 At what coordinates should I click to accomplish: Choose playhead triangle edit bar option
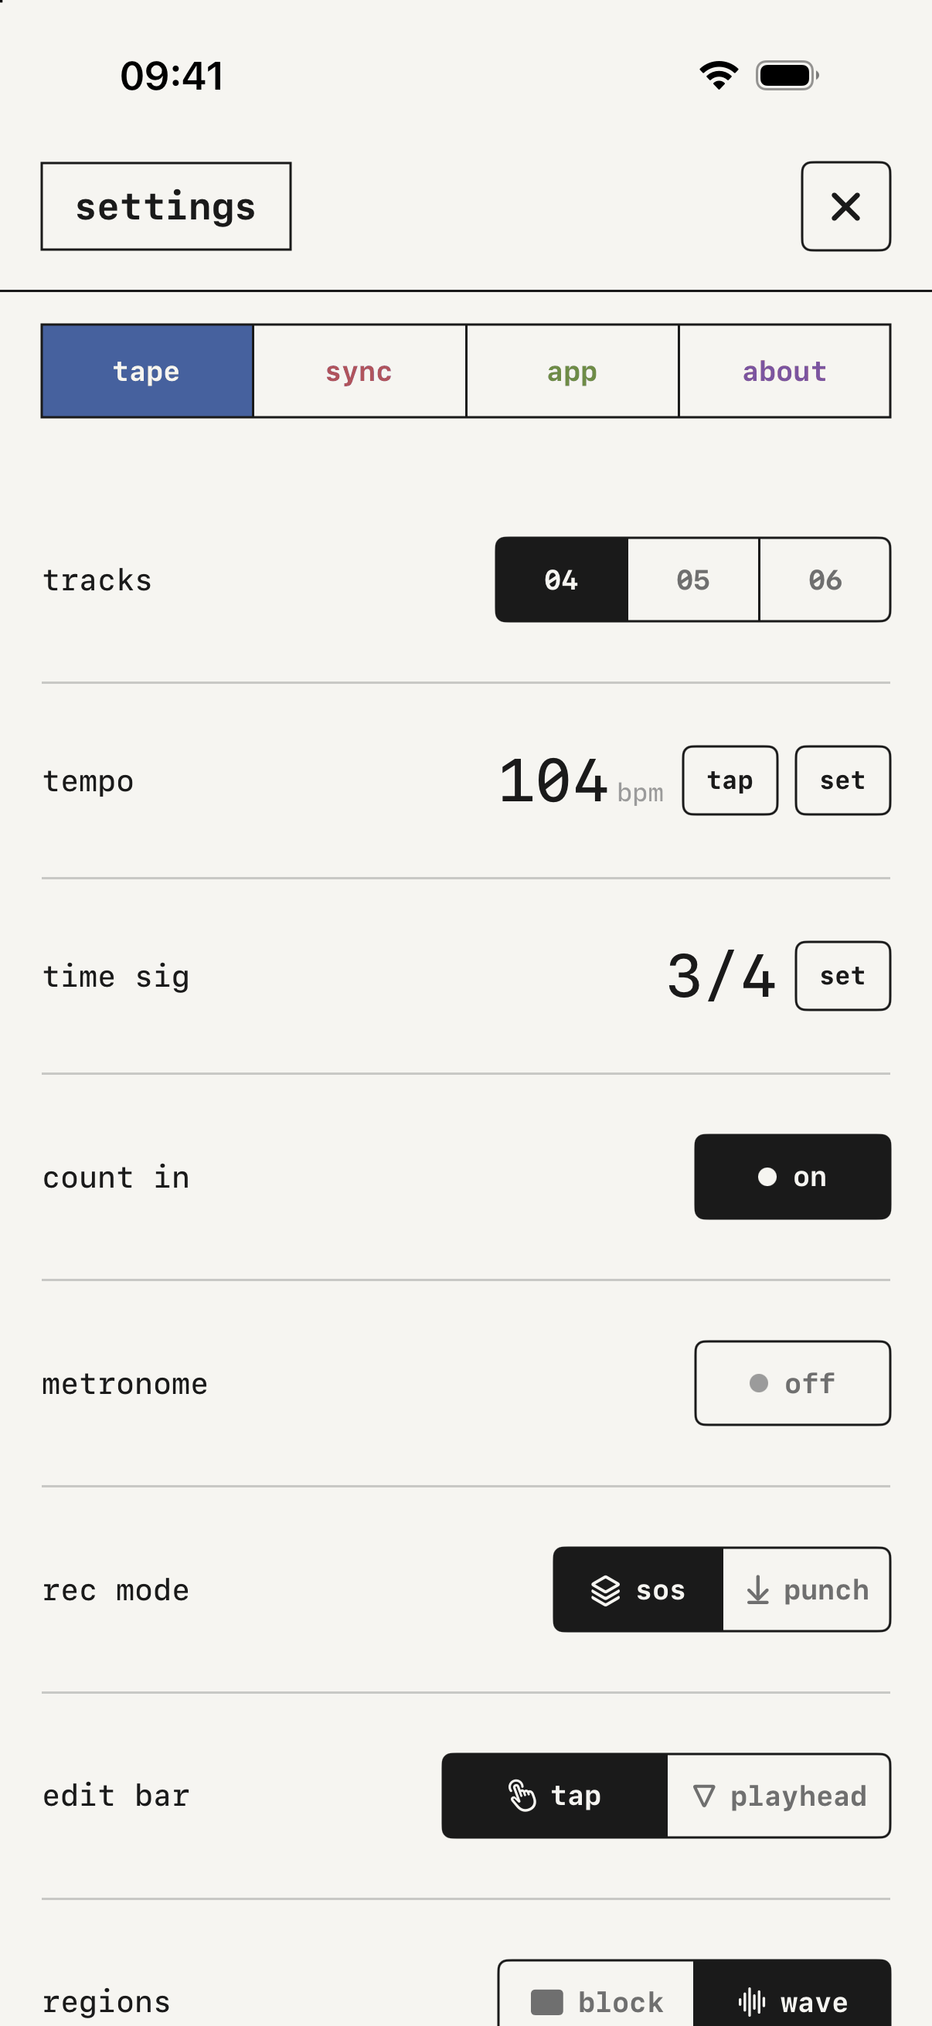tap(704, 1796)
